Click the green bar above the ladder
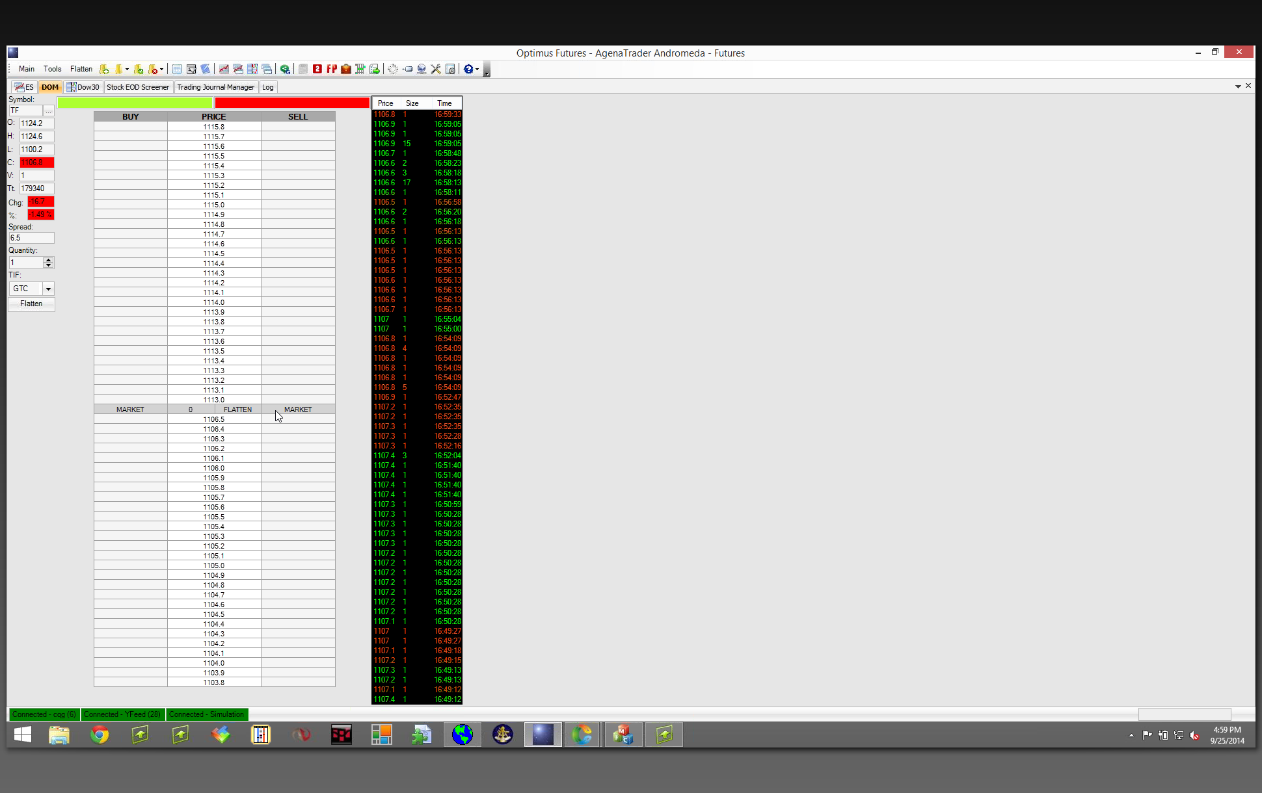Viewport: 1262px width, 793px height. click(135, 103)
